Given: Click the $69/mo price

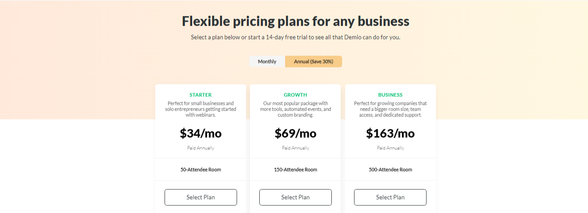Looking at the screenshot, I should click(295, 133).
